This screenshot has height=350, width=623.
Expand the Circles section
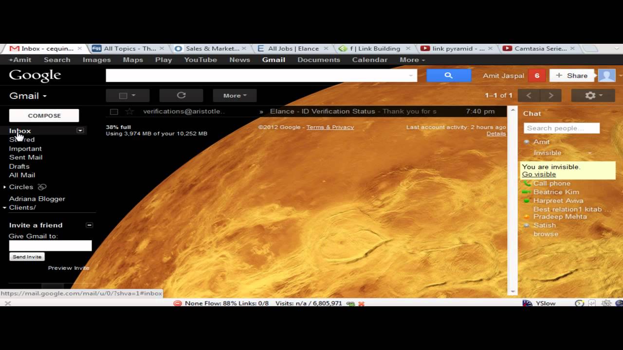pos(5,187)
